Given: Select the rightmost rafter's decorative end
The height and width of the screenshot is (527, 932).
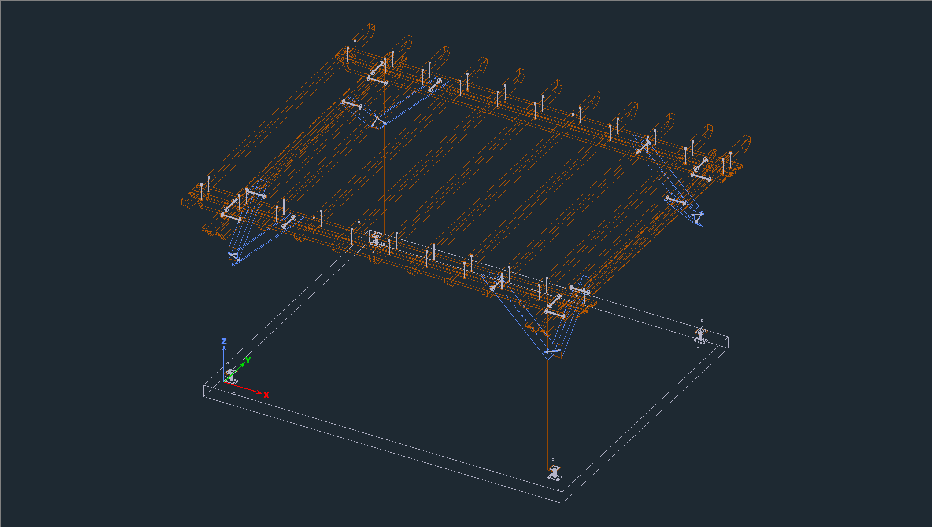Looking at the screenshot, I should pos(744,143).
